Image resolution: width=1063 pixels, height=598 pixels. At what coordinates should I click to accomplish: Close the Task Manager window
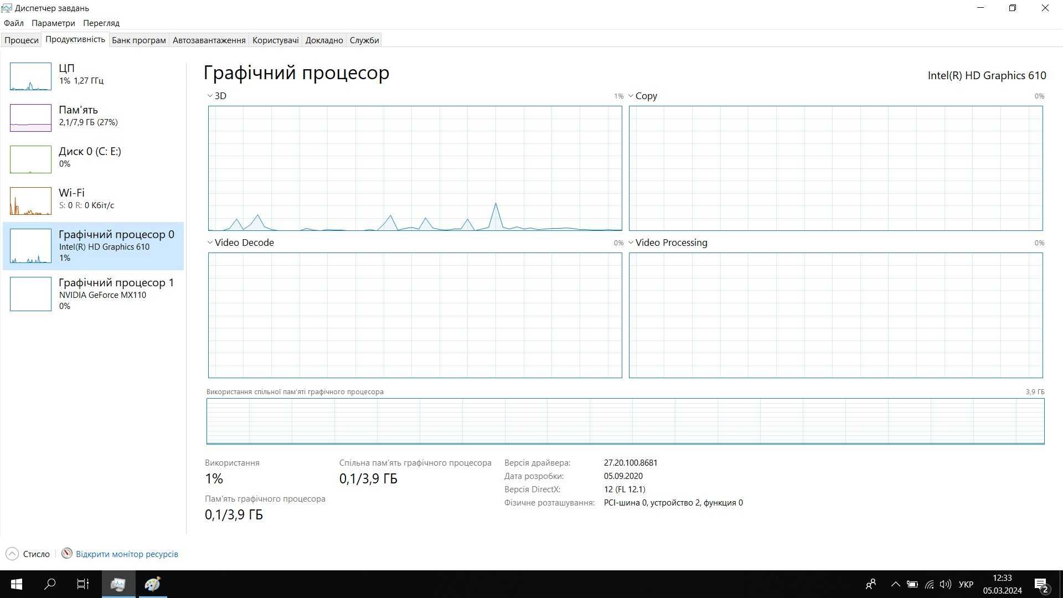[1045, 8]
